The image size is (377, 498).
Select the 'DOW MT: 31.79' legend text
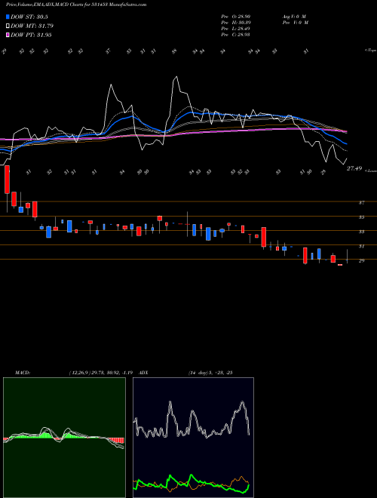32,26
